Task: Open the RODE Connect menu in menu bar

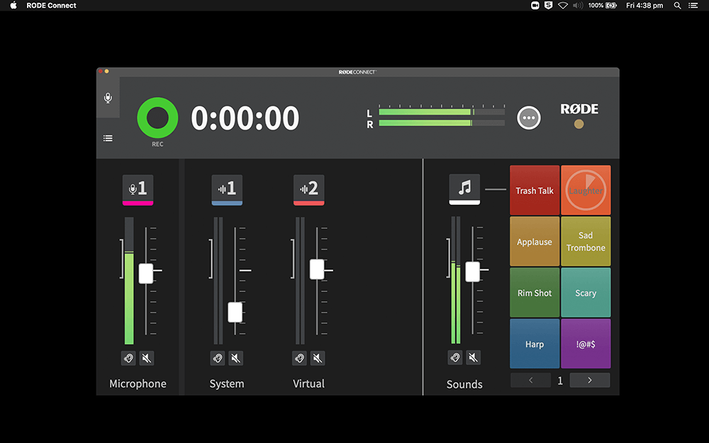Action: [x=51, y=6]
